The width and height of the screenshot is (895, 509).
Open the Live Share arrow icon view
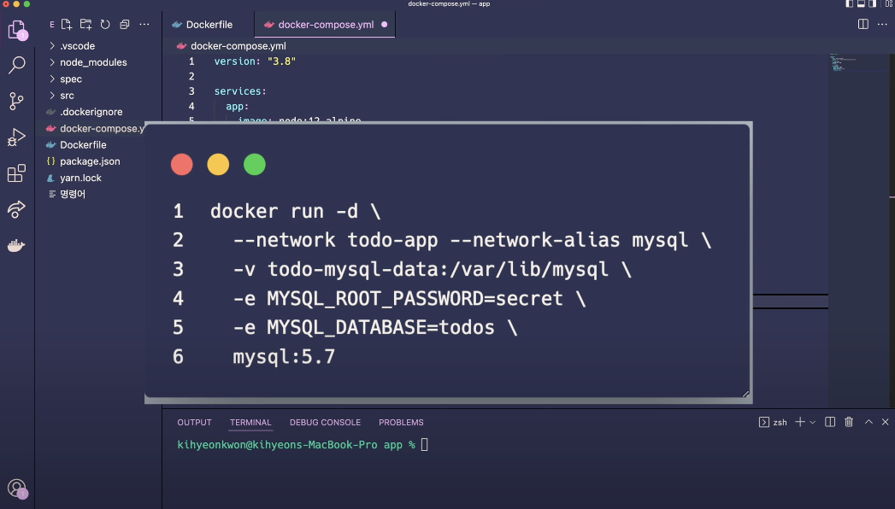[x=17, y=209]
